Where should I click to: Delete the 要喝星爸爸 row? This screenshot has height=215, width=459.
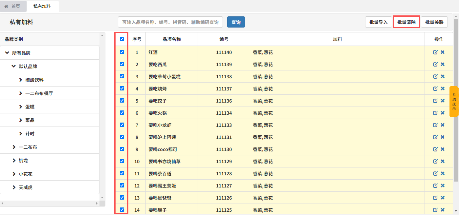(x=443, y=198)
